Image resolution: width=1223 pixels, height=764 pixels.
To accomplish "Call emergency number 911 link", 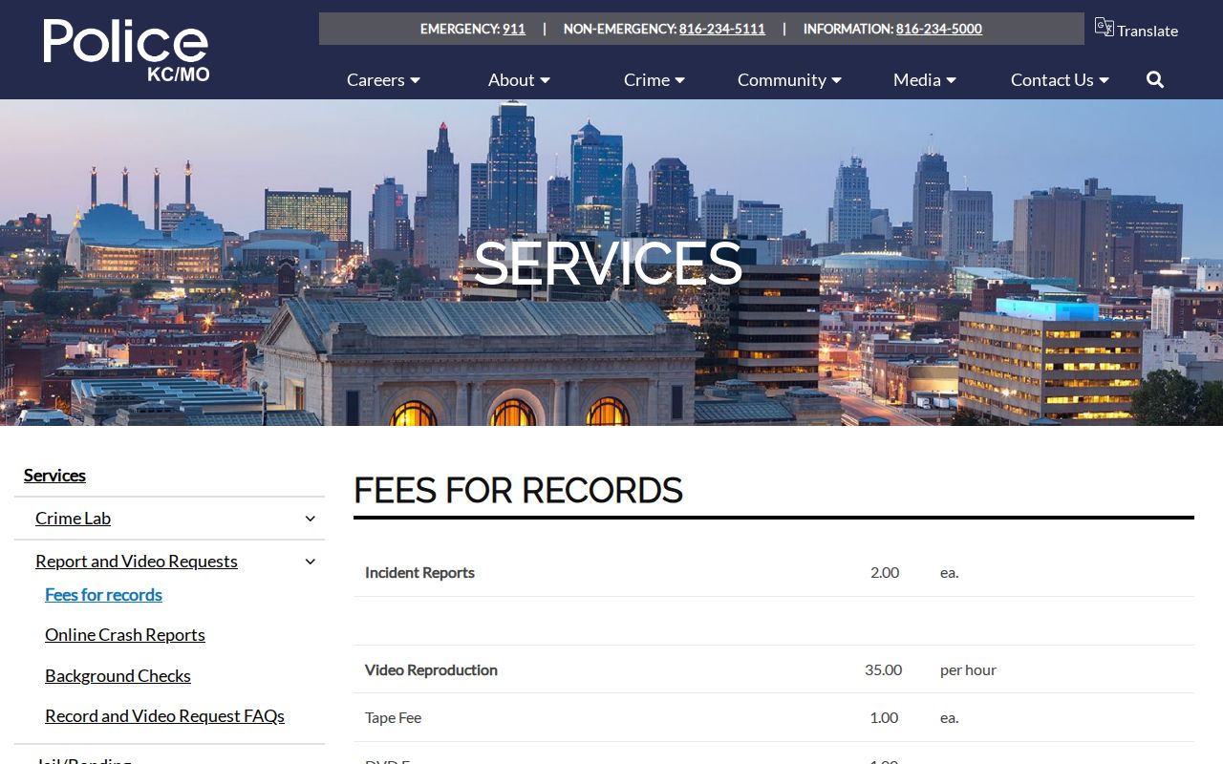I will tap(514, 29).
